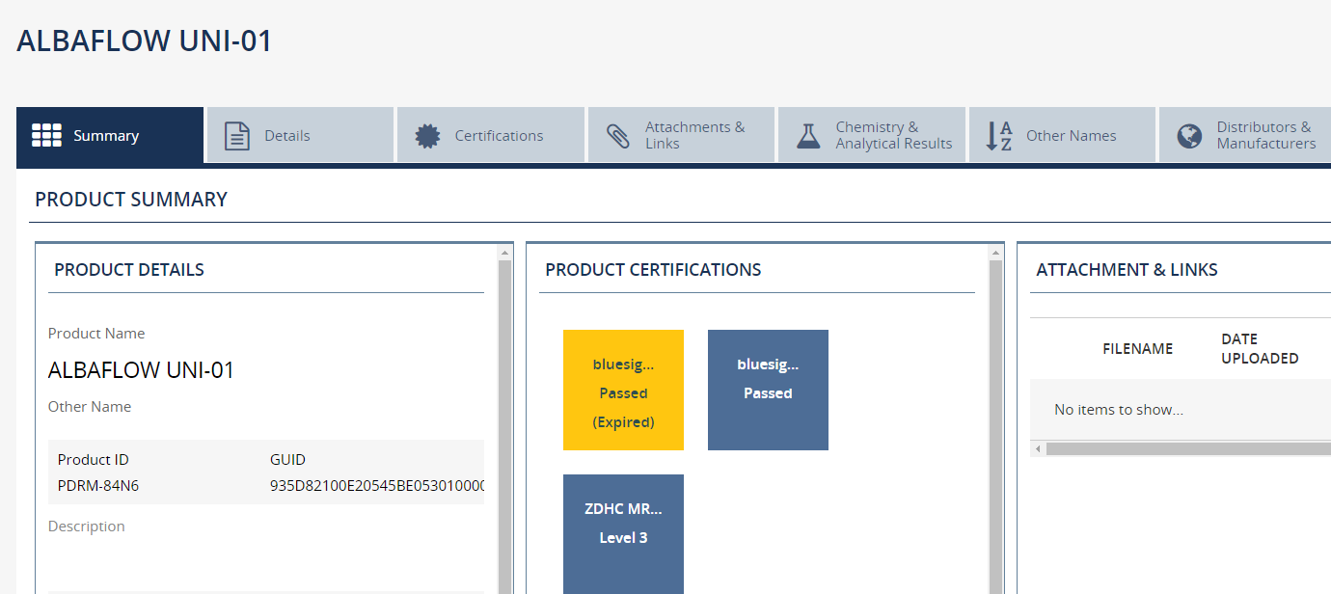Open the Certifications tab
Image resolution: width=1331 pixels, height=594 pixels.
[491, 135]
